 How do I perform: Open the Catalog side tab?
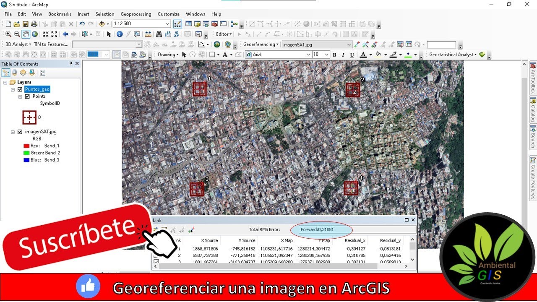(533, 109)
